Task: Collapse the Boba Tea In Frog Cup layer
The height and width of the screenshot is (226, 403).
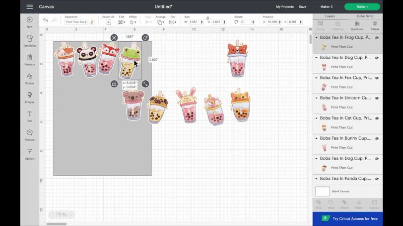Action: [x=316, y=37]
